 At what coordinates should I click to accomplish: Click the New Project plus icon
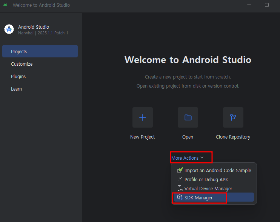point(143,117)
